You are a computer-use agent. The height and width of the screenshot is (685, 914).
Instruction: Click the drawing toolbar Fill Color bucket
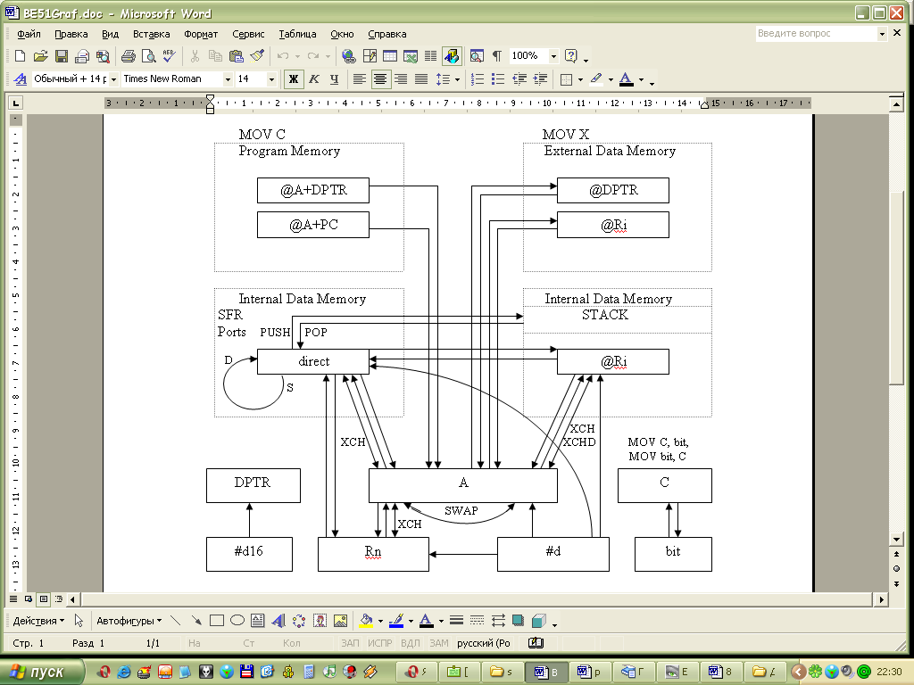pos(366,621)
